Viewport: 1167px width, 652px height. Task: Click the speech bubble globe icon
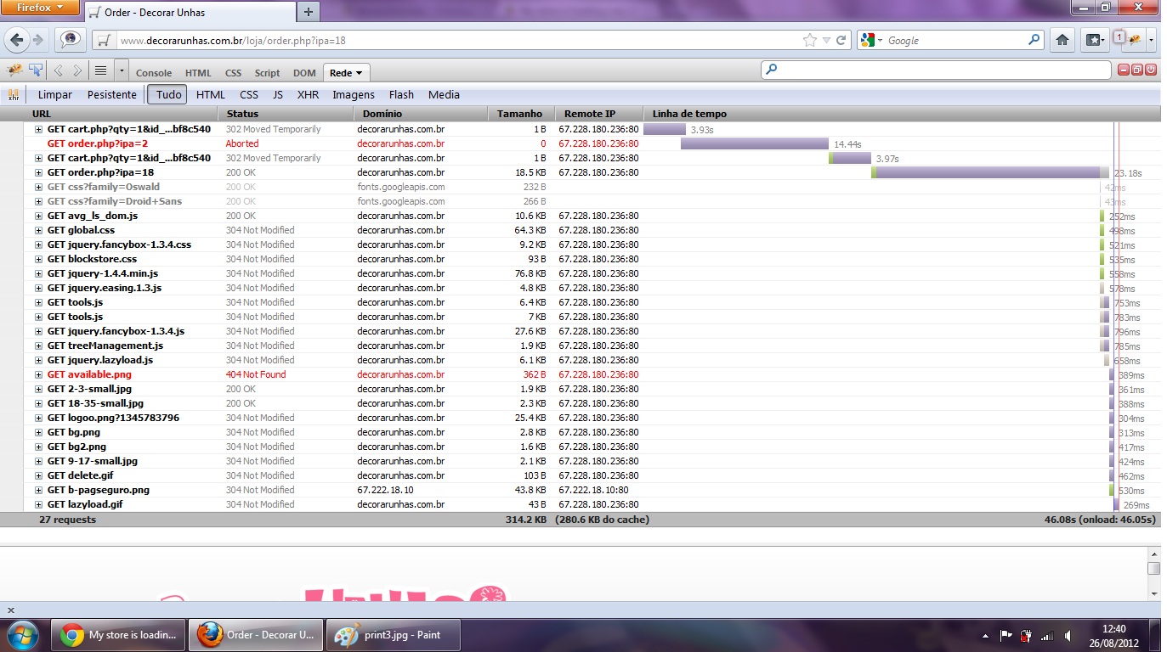(x=71, y=40)
